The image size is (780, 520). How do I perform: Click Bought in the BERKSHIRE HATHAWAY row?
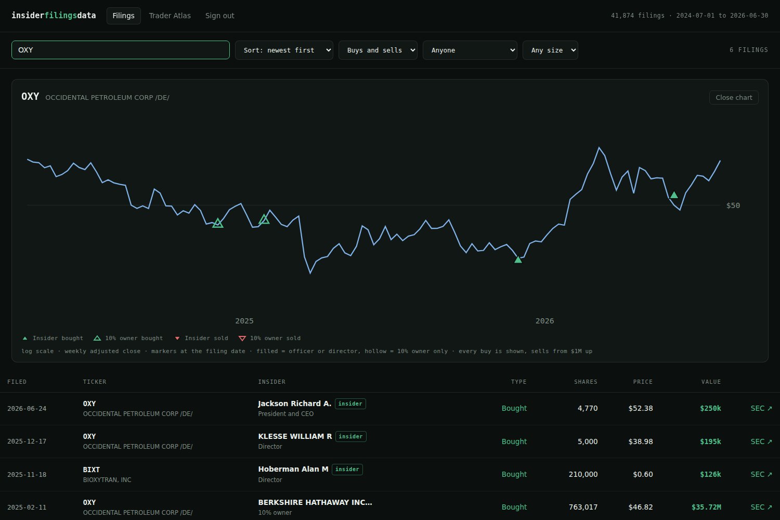point(514,507)
